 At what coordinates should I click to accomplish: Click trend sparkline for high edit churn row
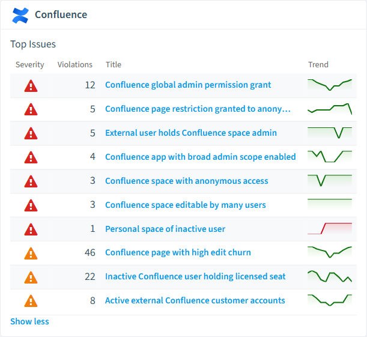[330, 253]
